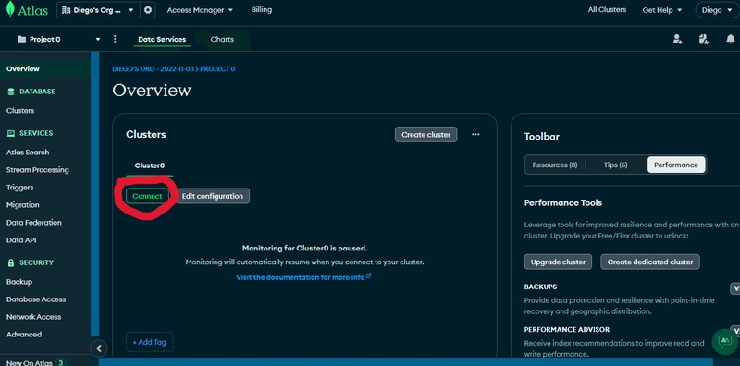The height and width of the screenshot is (366, 740).
Task: Open the Diego's Org organization dropdown
Action: [98, 10]
